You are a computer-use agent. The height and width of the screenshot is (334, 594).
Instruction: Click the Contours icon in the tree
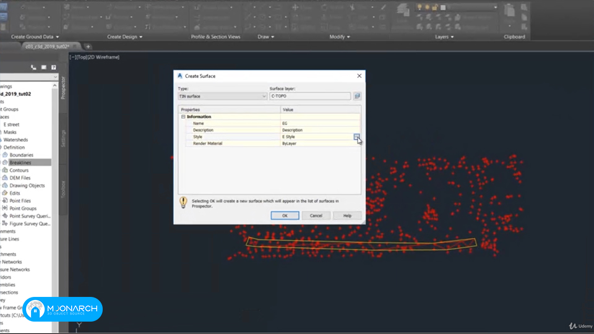5,170
